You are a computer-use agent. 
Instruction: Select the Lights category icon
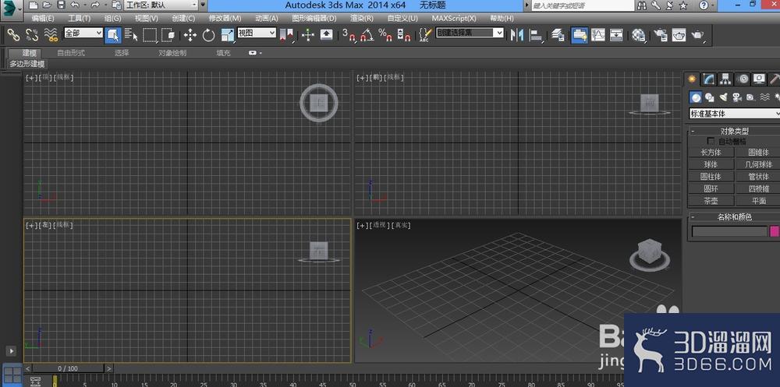click(724, 97)
